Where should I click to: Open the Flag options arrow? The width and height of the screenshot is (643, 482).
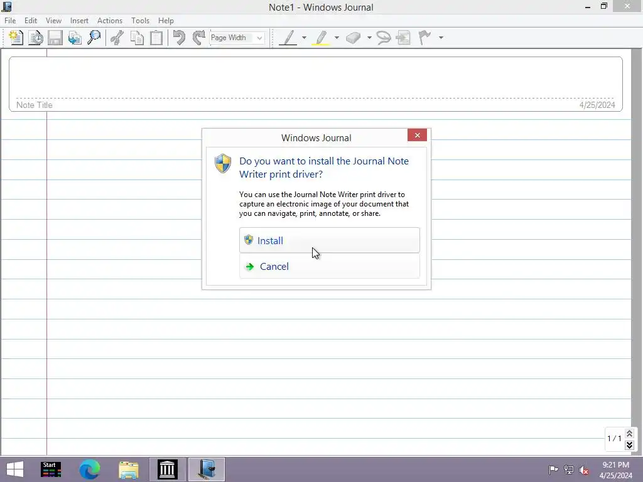[x=441, y=38]
